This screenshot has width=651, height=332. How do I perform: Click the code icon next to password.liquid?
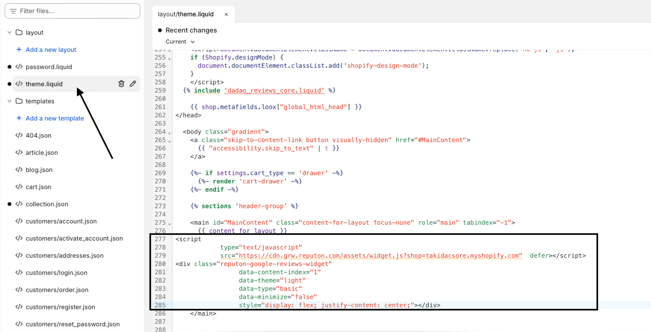[x=19, y=67]
